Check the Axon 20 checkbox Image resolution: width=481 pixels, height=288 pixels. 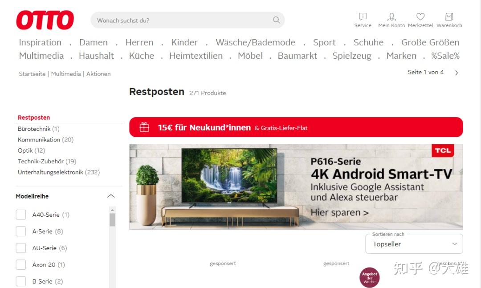[x=21, y=264]
